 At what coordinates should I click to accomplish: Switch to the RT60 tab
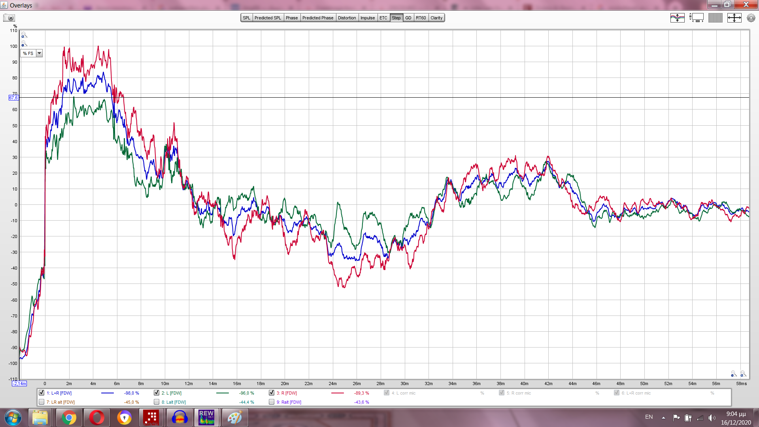(421, 18)
